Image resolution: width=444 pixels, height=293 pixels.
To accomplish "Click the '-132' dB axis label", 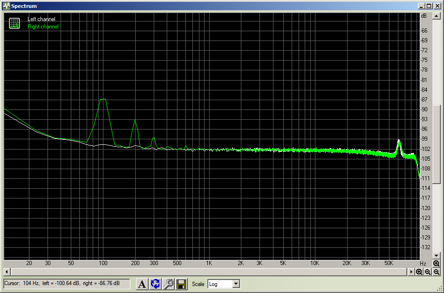I will [425, 247].
